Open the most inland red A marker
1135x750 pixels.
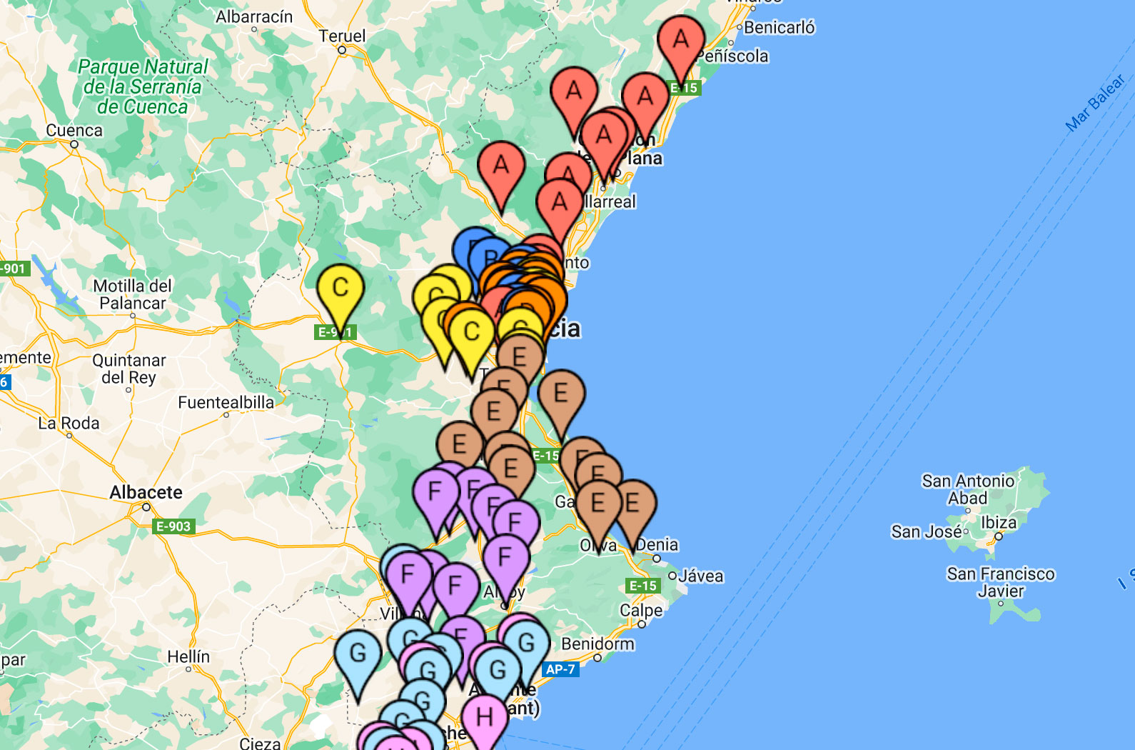[501, 166]
